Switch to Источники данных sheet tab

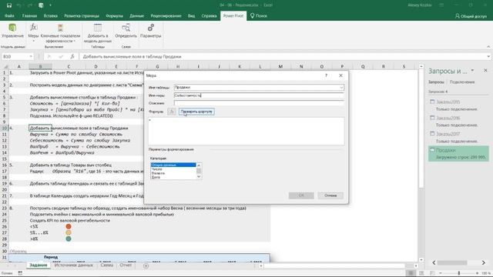point(74,265)
